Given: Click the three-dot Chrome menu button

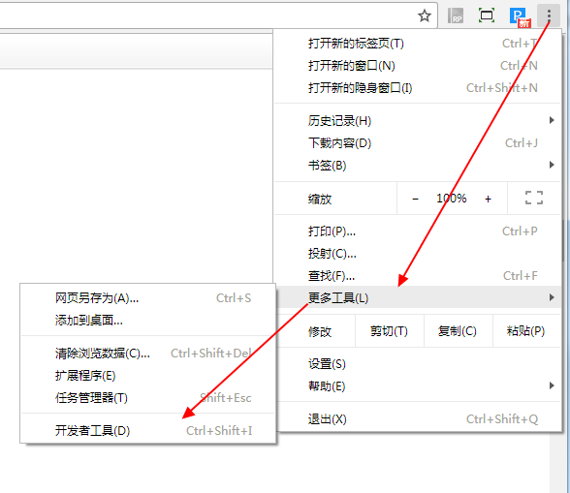Looking at the screenshot, I should [549, 15].
